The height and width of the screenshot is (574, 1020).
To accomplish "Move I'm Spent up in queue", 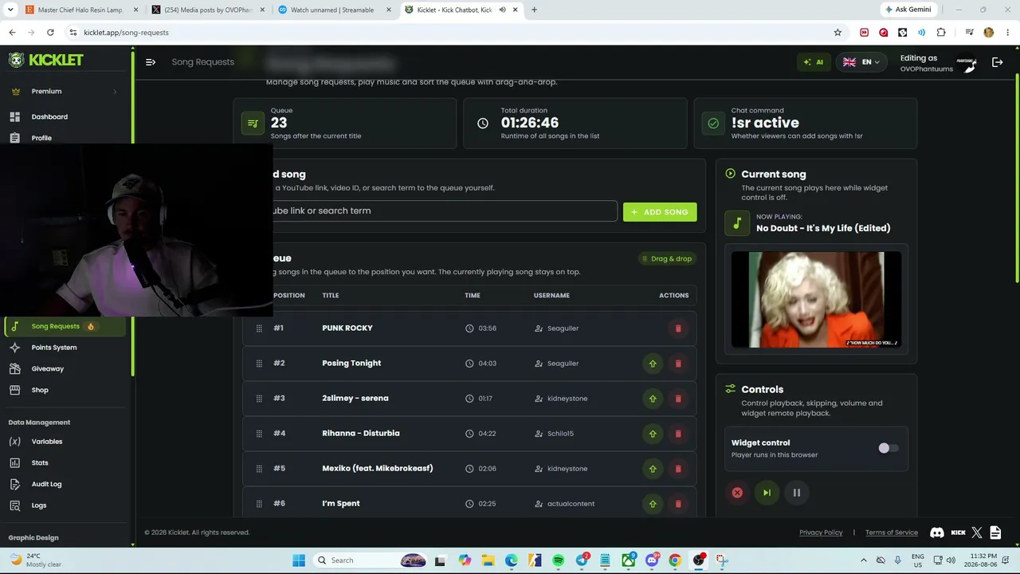I will 653,504.
